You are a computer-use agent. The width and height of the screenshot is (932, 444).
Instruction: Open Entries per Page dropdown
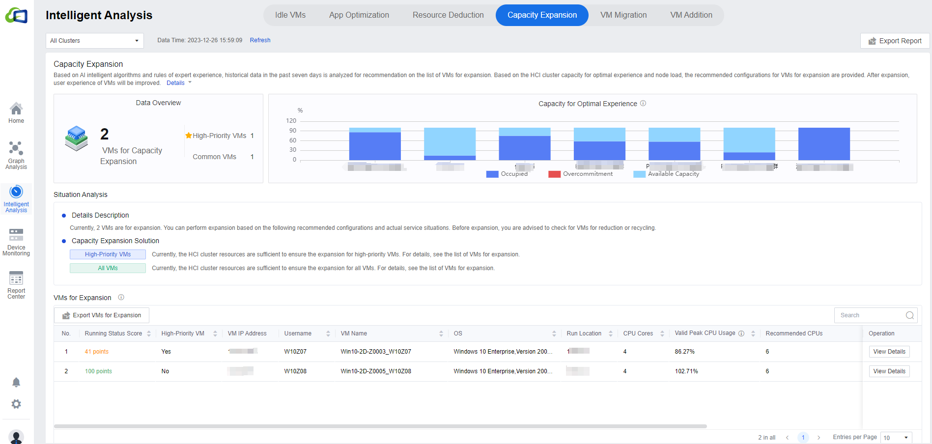point(896,438)
